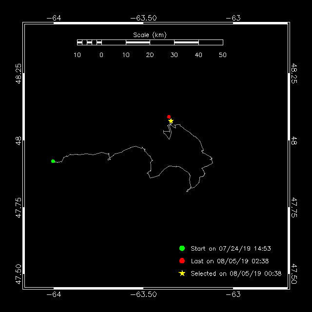Click the top -63.50 longitude label
The image size is (312, 312).
pos(144,18)
